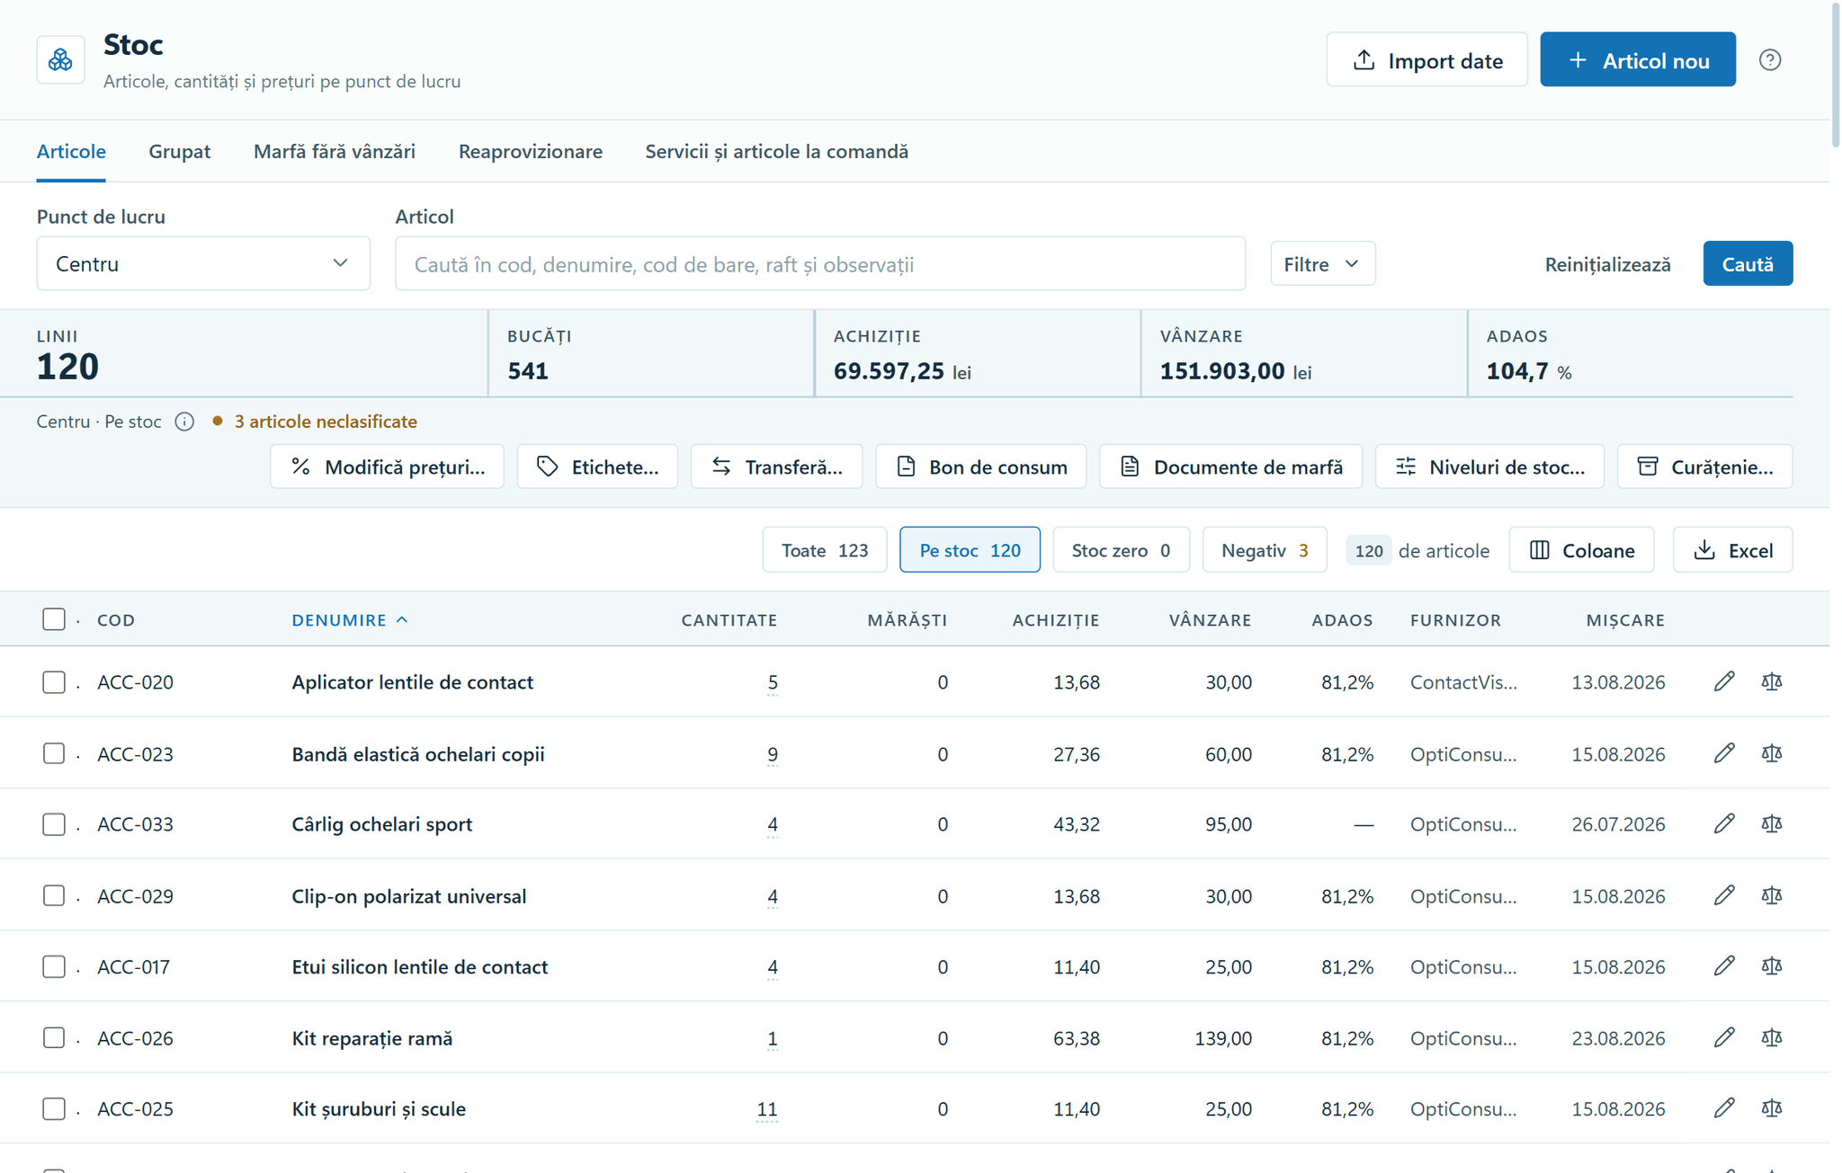The image size is (1842, 1173).
Task: Click the Stoc app logo icon
Action: coord(60,60)
